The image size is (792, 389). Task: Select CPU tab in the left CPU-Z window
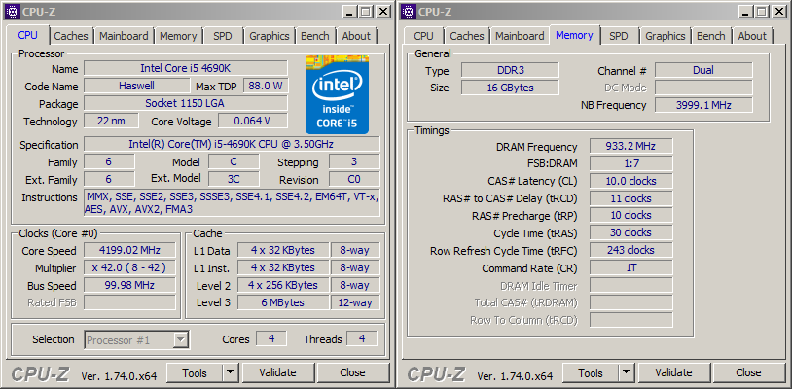tap(28, 35)
